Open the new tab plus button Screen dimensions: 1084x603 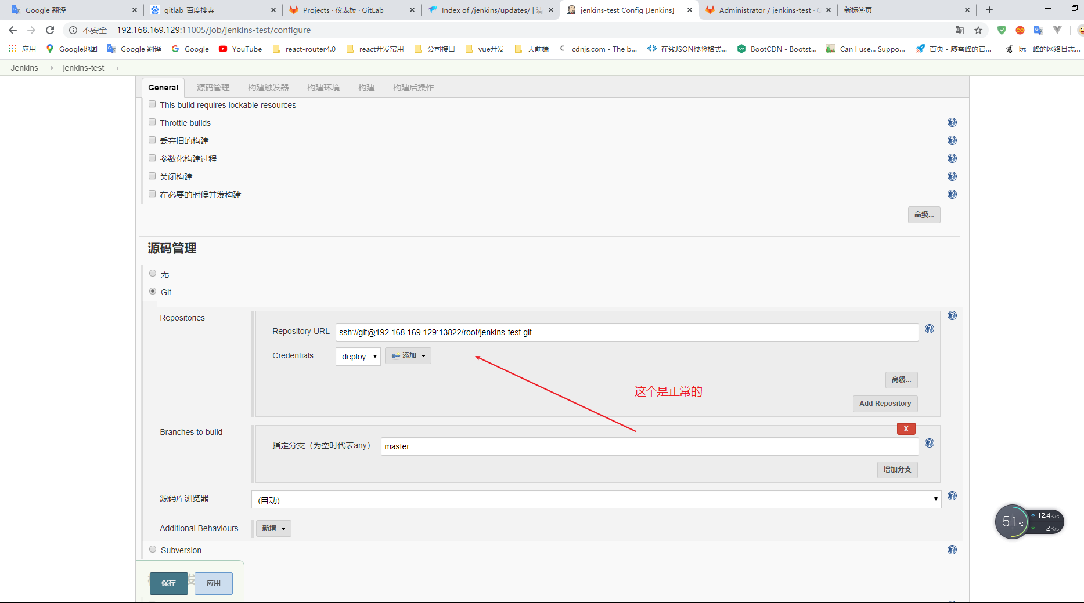pos(989,10)
